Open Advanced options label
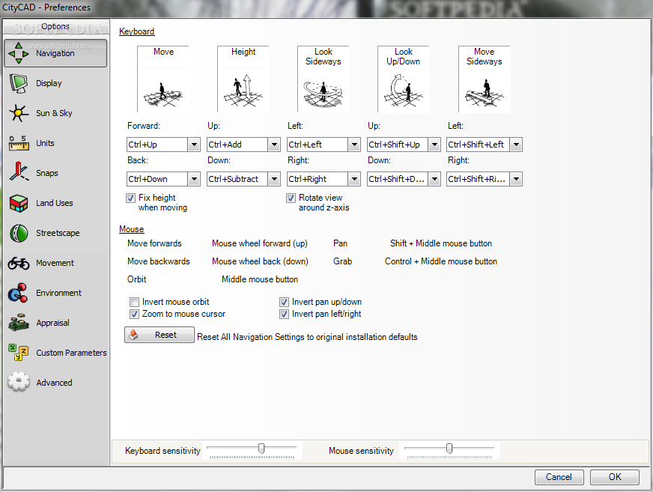Image resolution: width=653 pixels, height=492 pixels. (54, 383)
